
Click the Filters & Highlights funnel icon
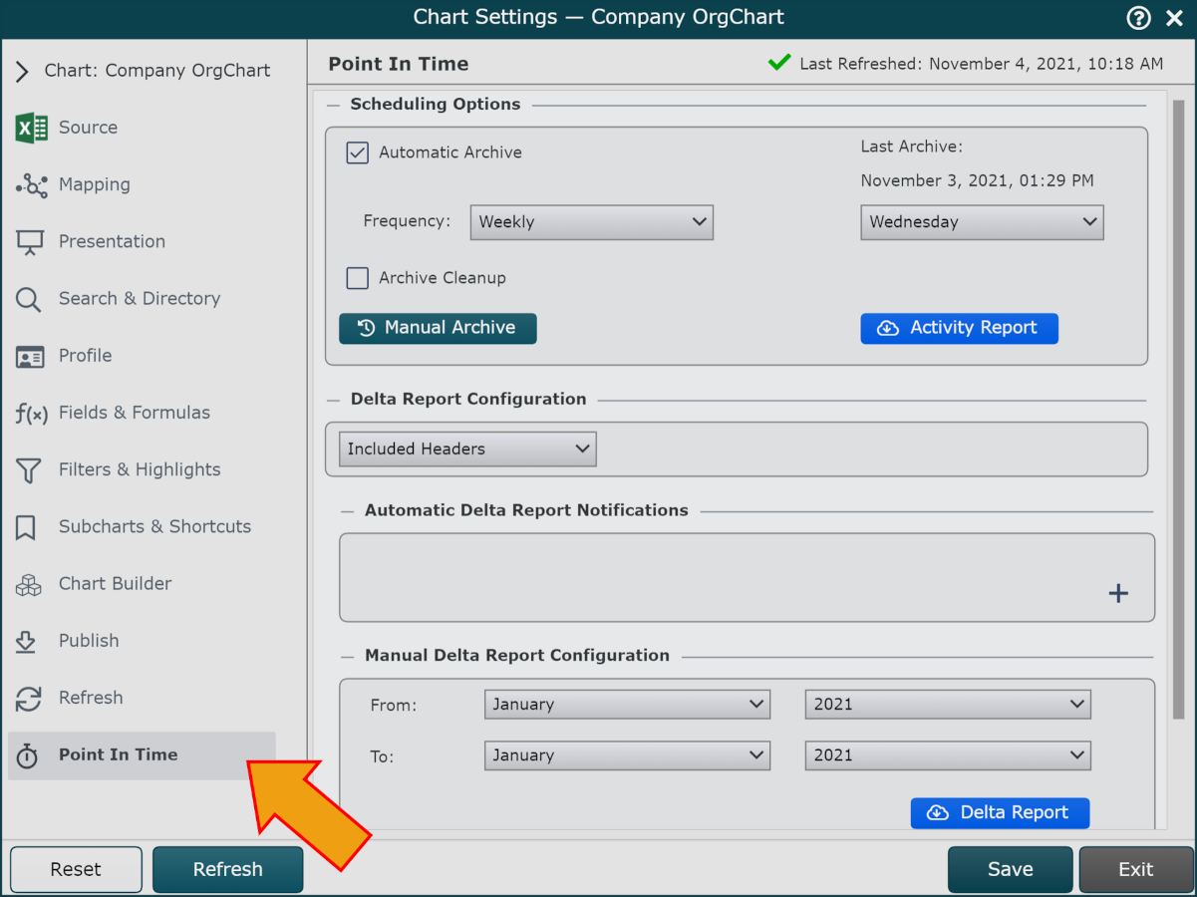click(x=29, y=470)
